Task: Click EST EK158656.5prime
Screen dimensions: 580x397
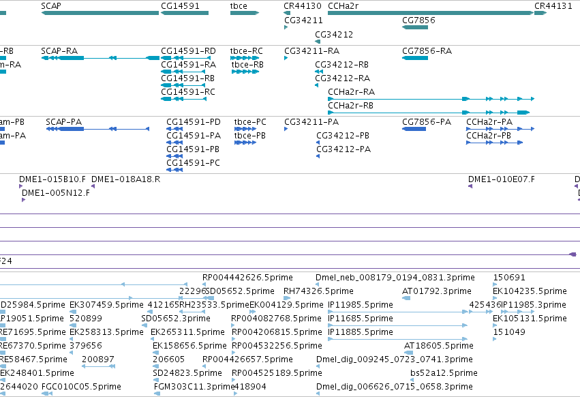Action: (189, 347)
